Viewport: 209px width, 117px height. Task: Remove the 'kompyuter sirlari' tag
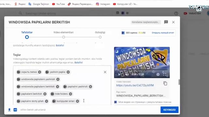(x=77, y=101)
